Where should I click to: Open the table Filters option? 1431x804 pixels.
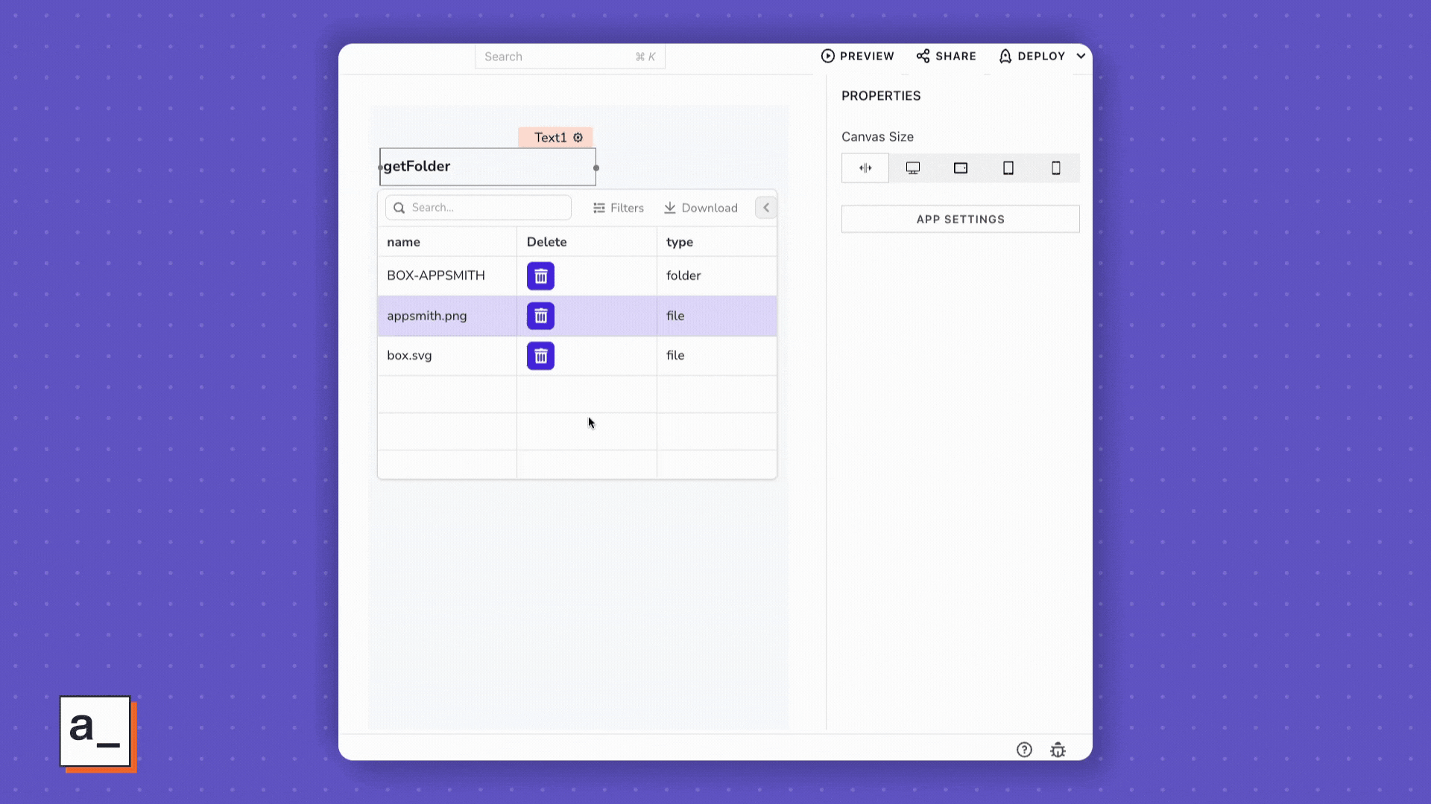point(619,208)
